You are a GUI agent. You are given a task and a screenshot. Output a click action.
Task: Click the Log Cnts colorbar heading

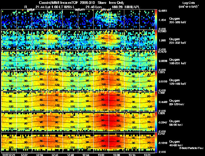[189, 3]
